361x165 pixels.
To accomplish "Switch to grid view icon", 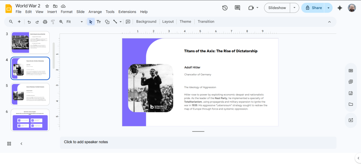I will (x=9, y=143).
